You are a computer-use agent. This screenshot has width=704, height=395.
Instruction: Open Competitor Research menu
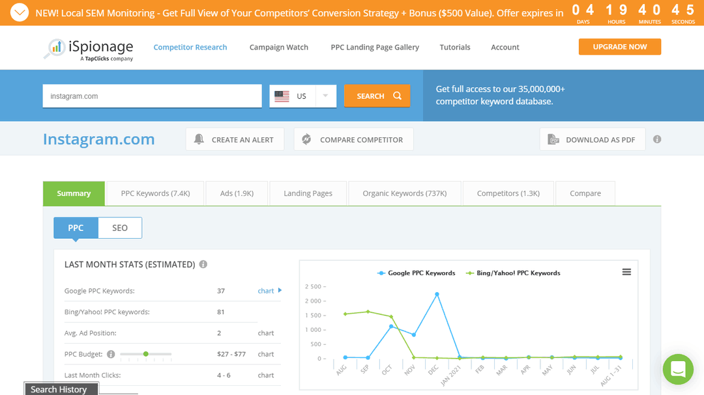point(190,47)
